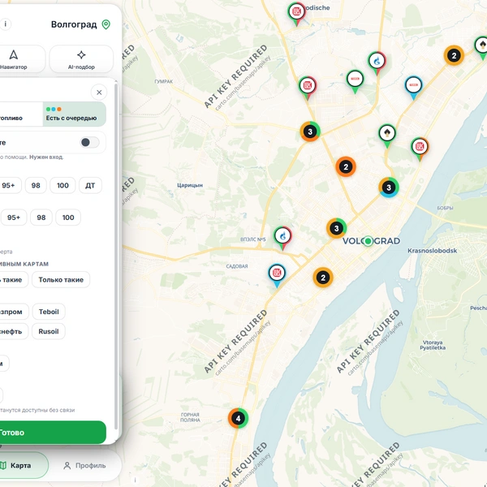The width and height of the screenshot is (487, 487).
Task: Click the Царицын map label
Action: 190,185
